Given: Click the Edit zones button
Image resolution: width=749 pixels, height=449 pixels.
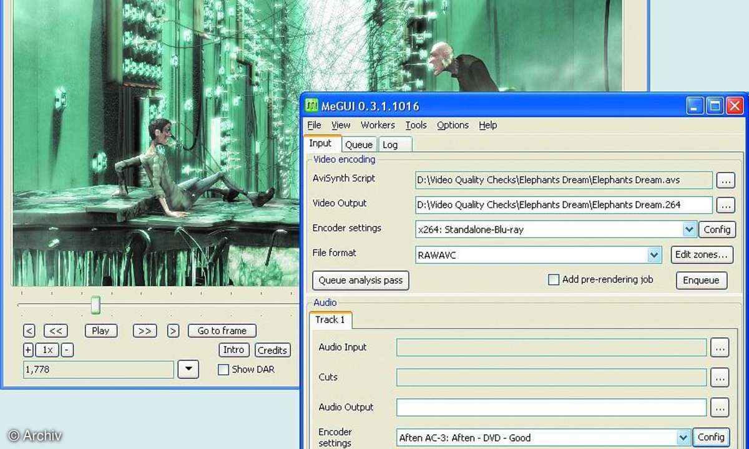Looking at the screenshot, I should click(x=702, y=254).
